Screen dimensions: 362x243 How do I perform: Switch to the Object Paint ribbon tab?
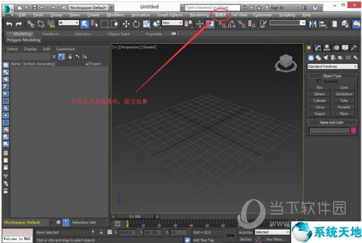pyautogui.click(x=119, y=34)
